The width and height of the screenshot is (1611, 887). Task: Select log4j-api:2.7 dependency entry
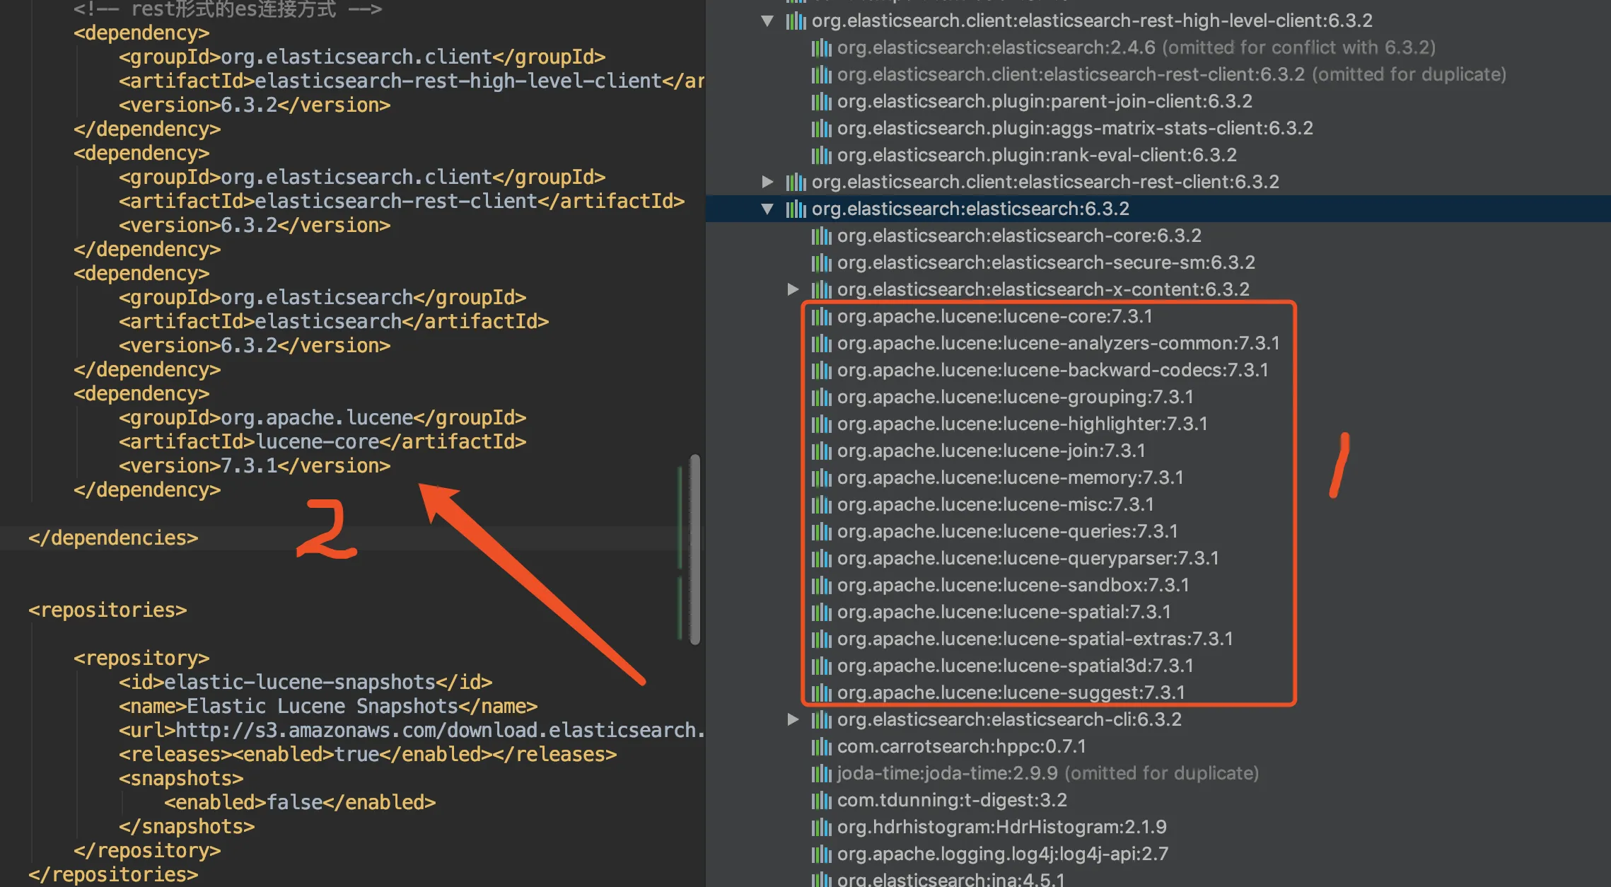click(1002, 854)
